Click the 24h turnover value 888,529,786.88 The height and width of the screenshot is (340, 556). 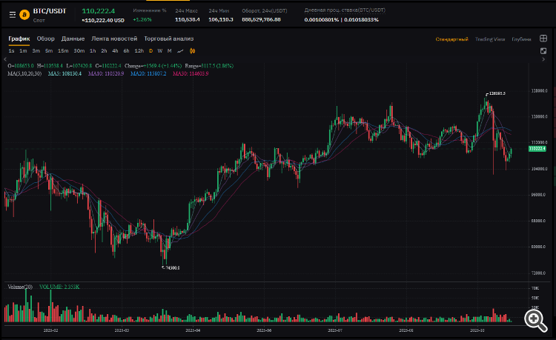pyautogui.click(x=262, y=19)
